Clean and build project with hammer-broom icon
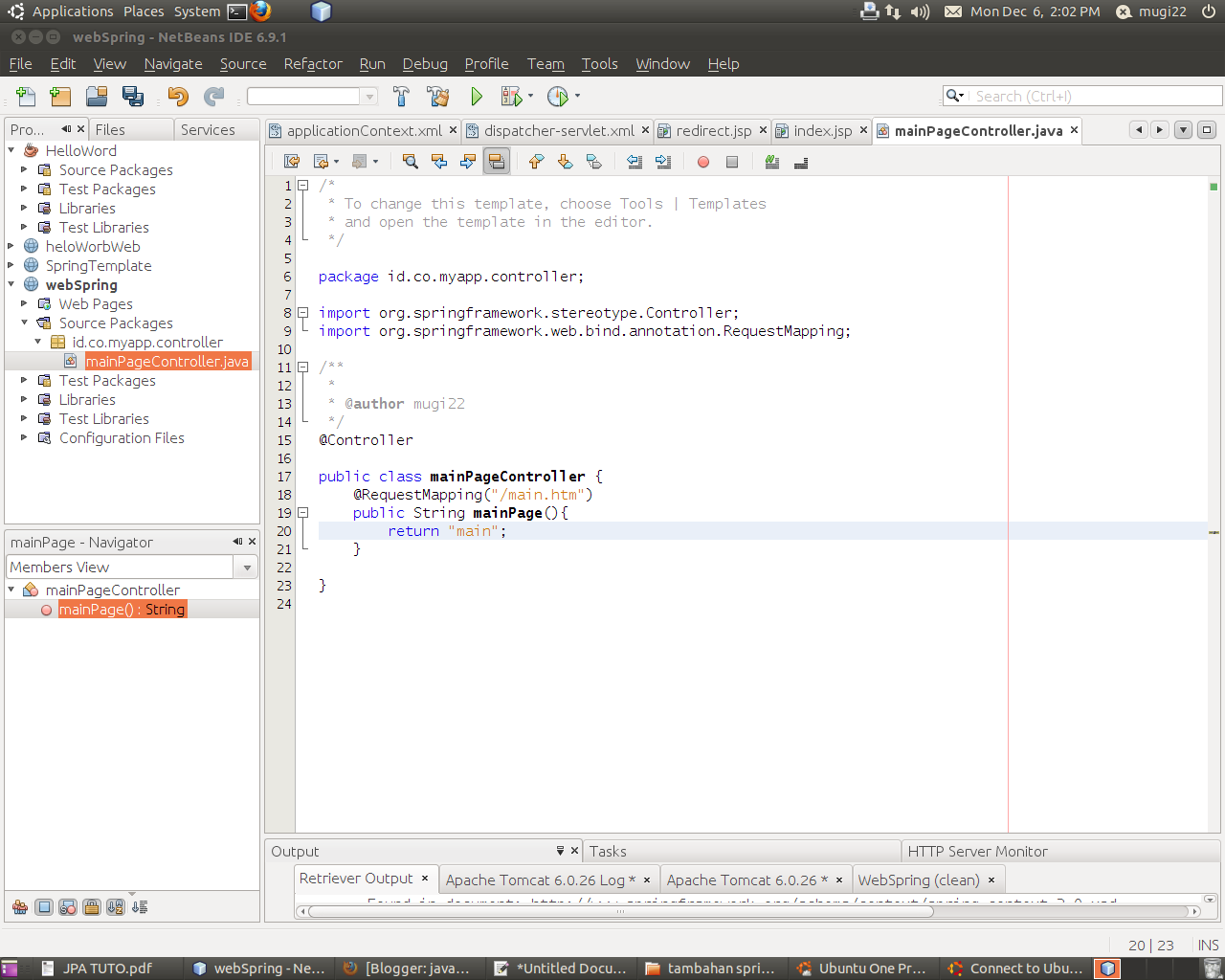The image size is (1225, 980). click(438, 96)
